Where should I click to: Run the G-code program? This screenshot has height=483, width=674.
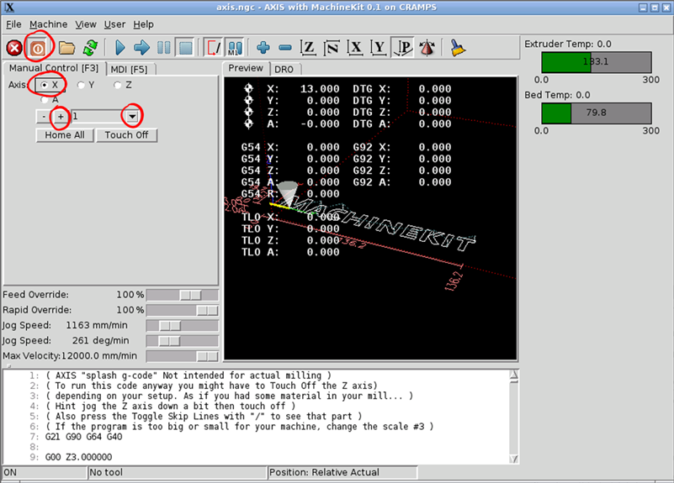(120, 47)
